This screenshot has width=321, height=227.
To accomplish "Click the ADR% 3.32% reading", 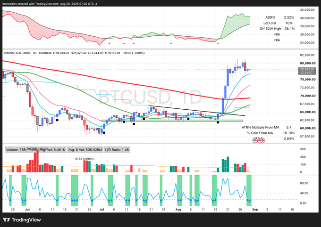I will (x=279, y=17).
